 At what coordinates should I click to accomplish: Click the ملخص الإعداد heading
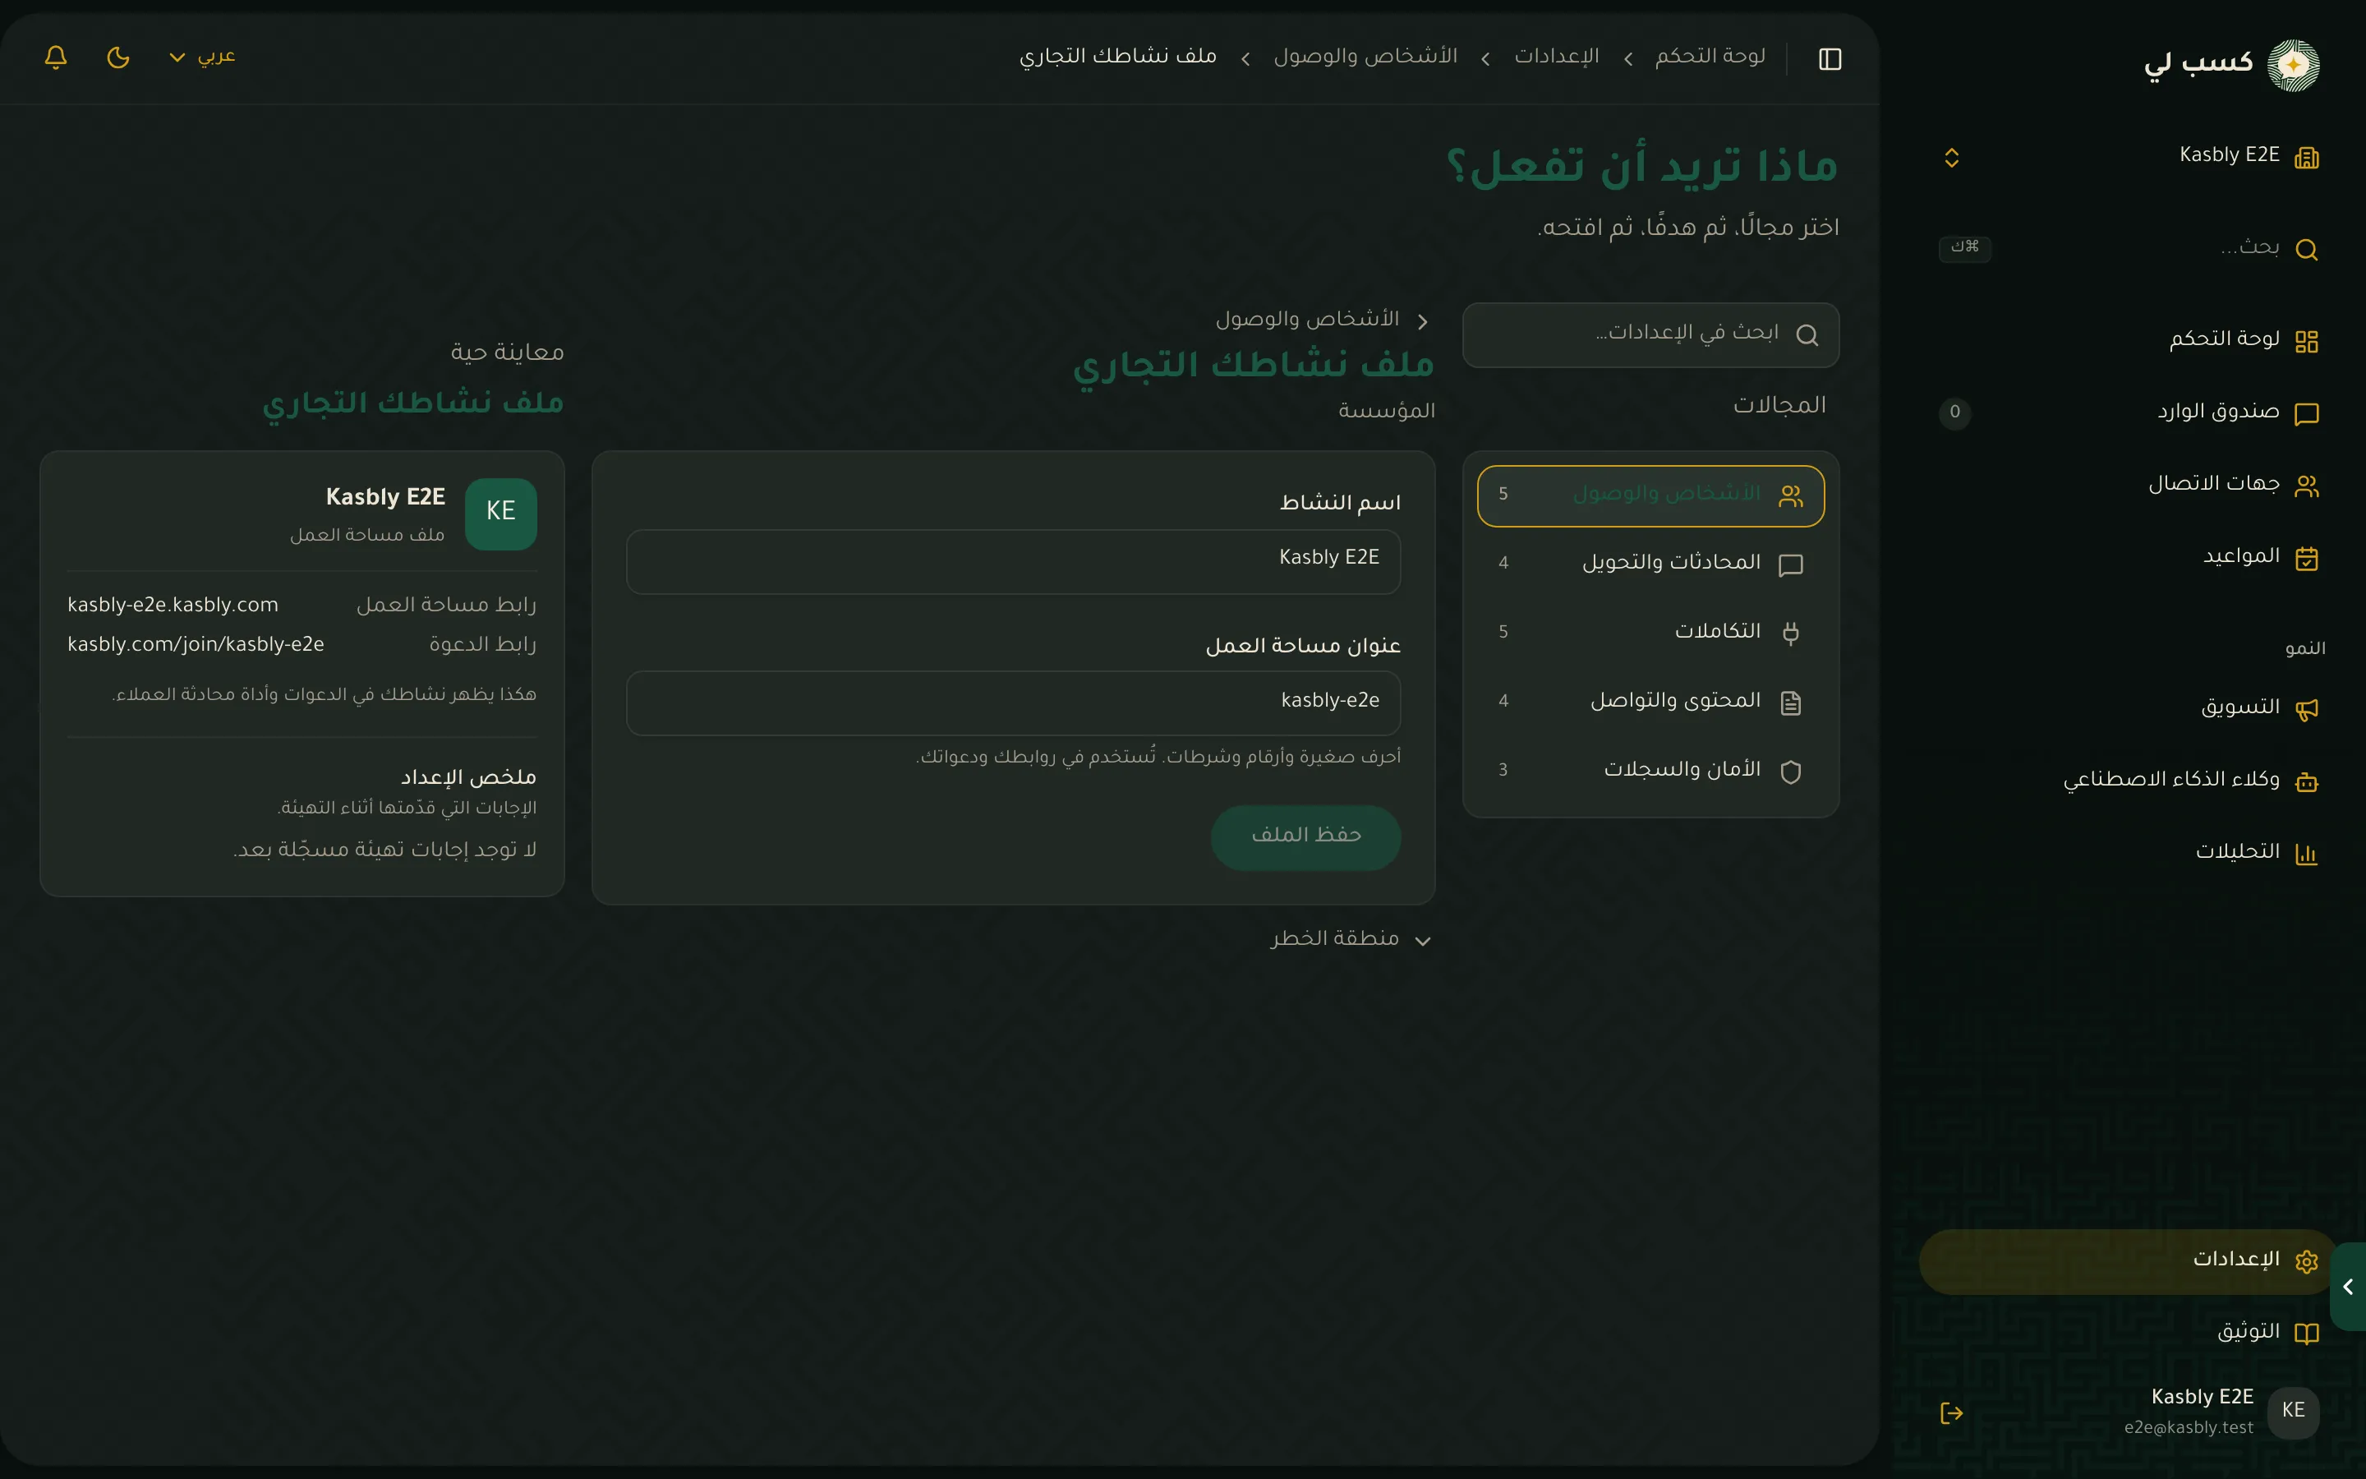(468, 777)
